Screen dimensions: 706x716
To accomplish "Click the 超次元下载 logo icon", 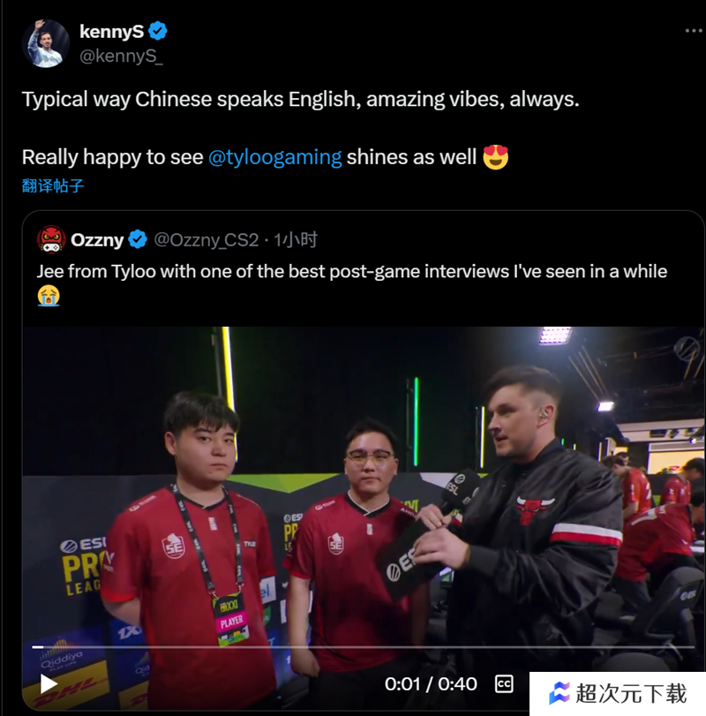I will tap(559, 693).
